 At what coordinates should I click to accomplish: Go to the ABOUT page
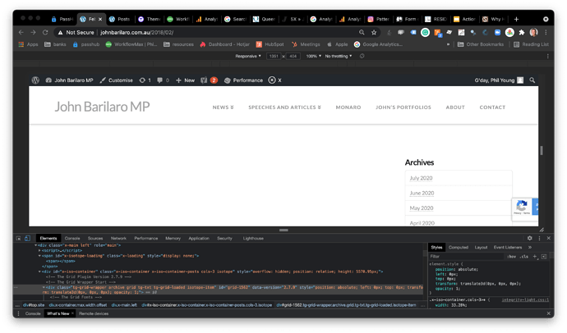tap(455, 107)
